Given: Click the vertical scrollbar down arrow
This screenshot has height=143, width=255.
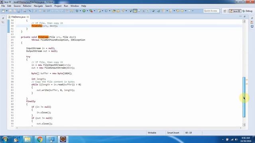Looking at the screenshot, I should click(x=244, y=125).
